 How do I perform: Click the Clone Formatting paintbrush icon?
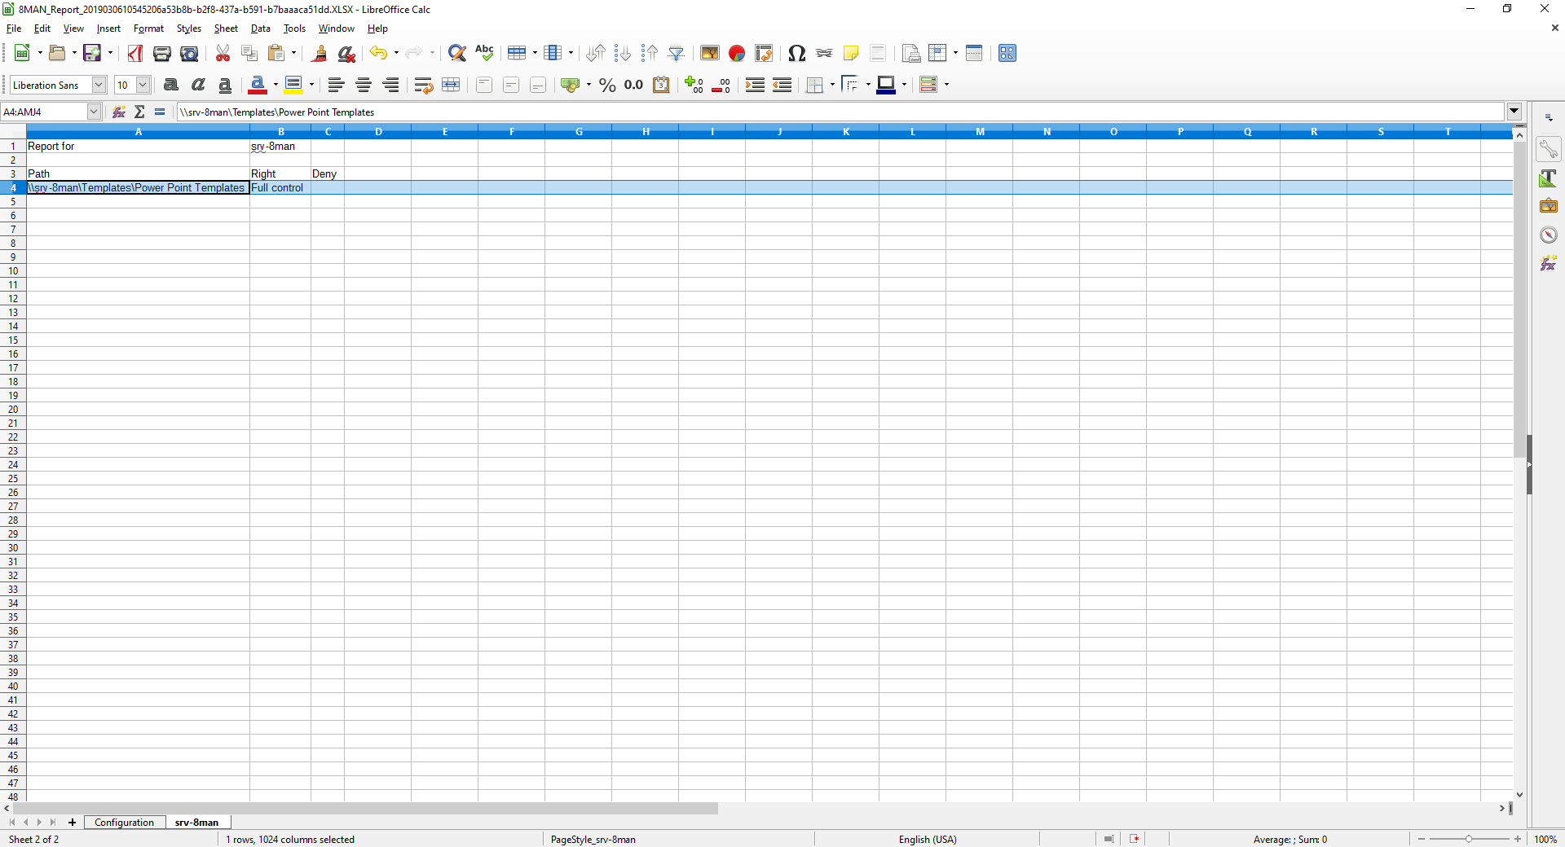320,54
